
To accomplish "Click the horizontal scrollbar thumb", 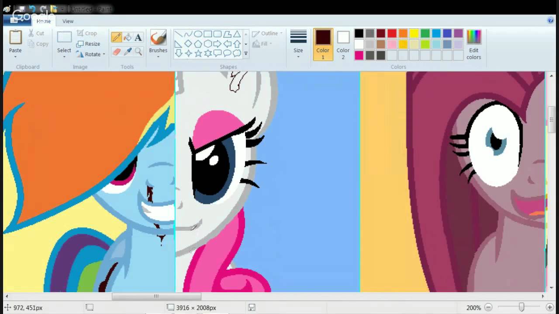I will click(x=156, y=296).
